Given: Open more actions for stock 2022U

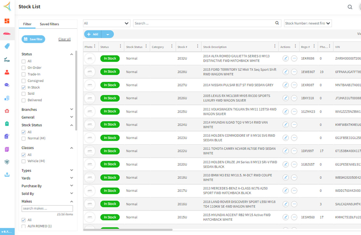Looking at the screenshot, I should [294, 151].
